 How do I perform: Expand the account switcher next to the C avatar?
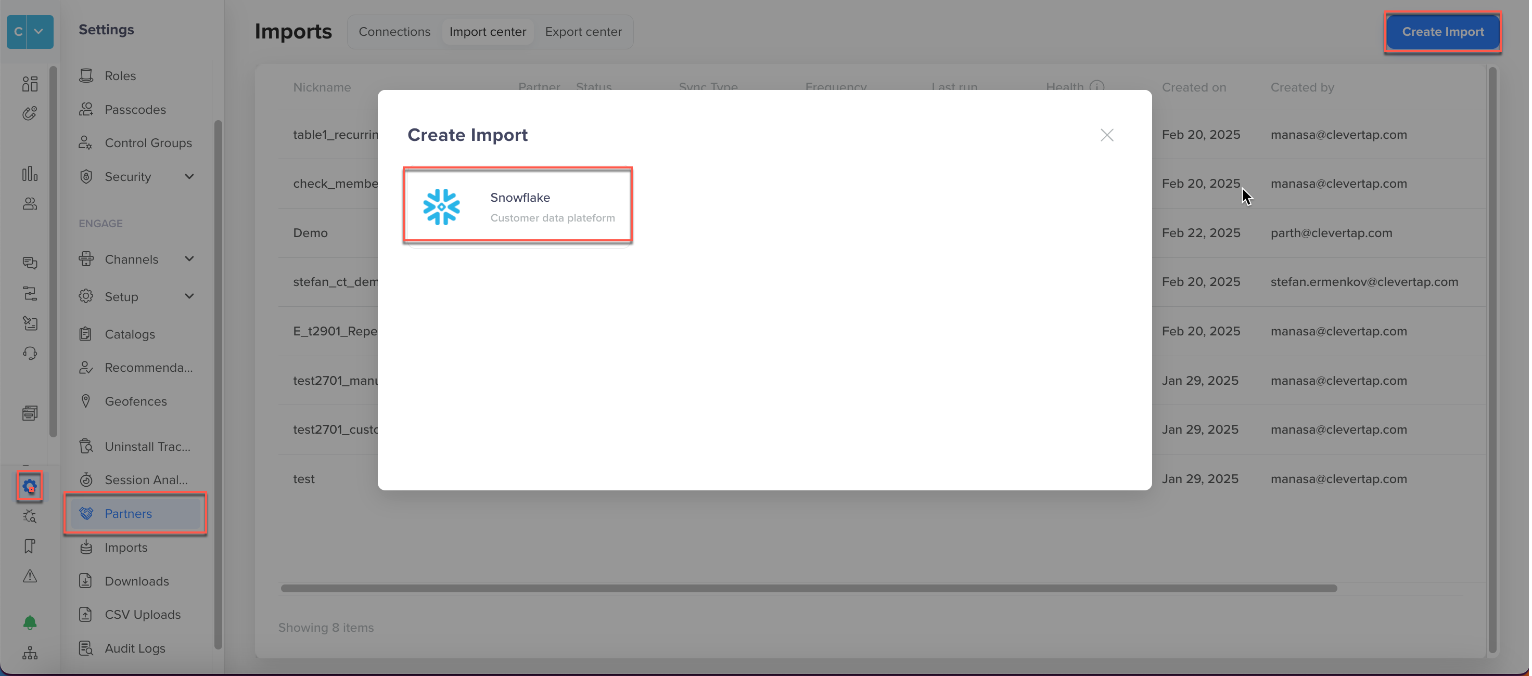tap(39, 32)
